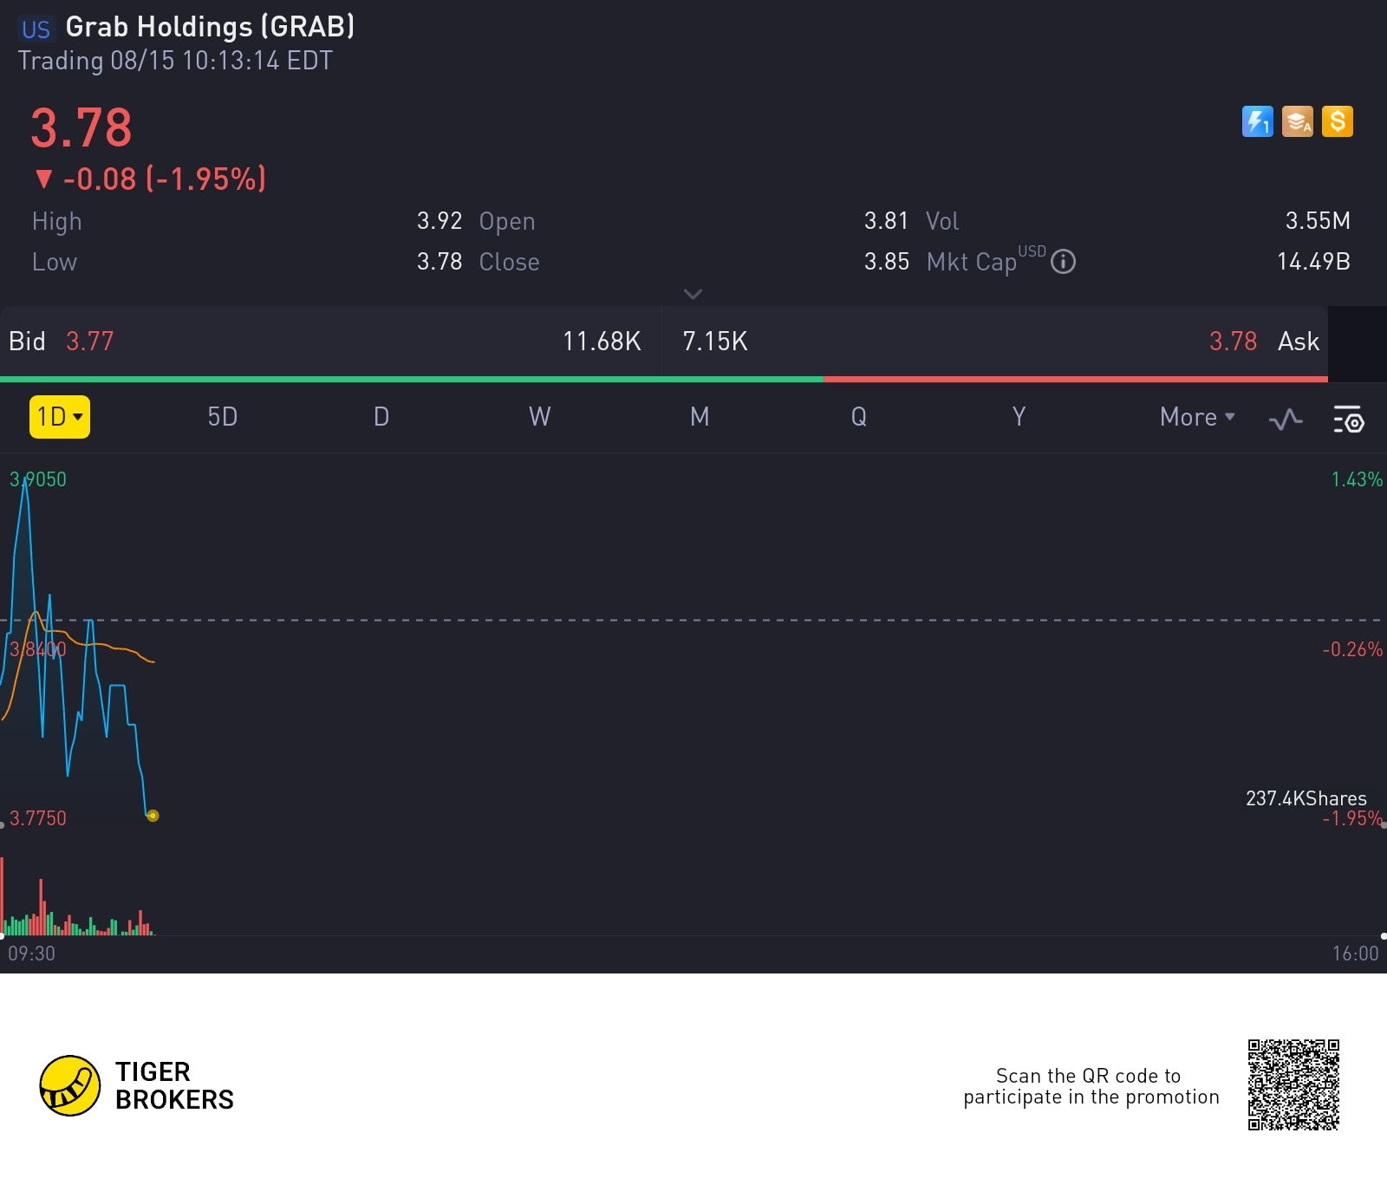Tap the blue lightning quick-trade icon
Viewport: 1387px width, 1198px height.
1257,121
